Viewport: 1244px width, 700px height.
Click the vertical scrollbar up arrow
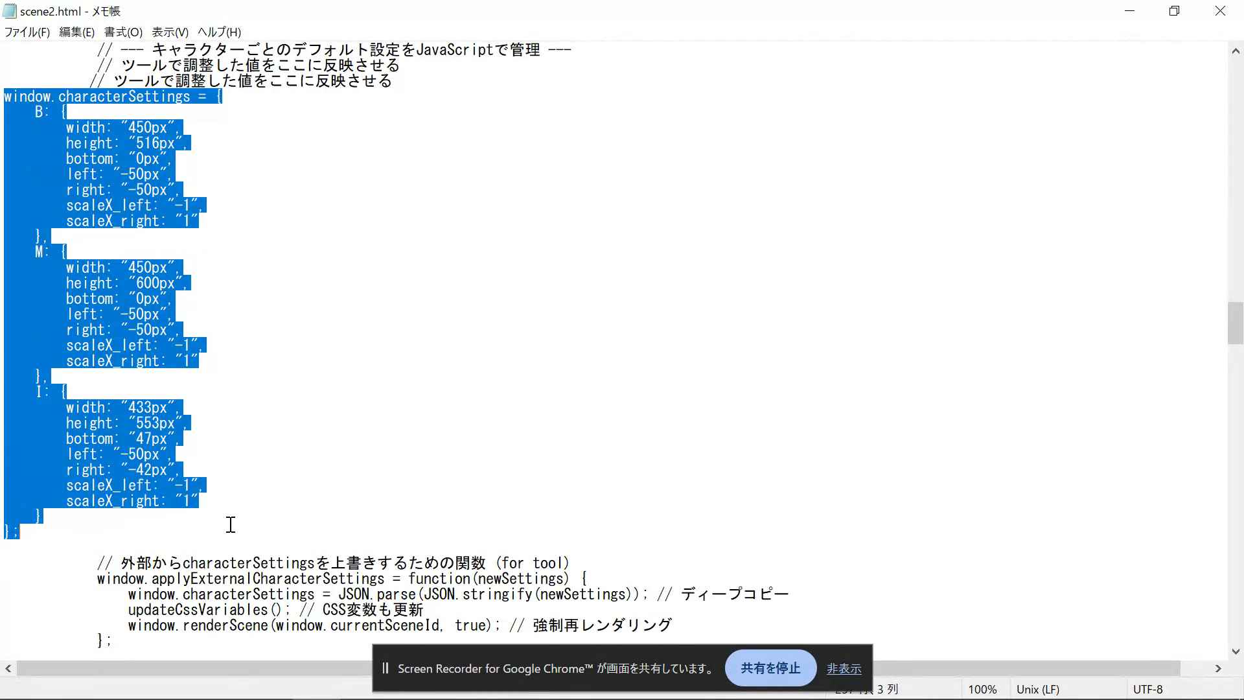(1235, 51)
